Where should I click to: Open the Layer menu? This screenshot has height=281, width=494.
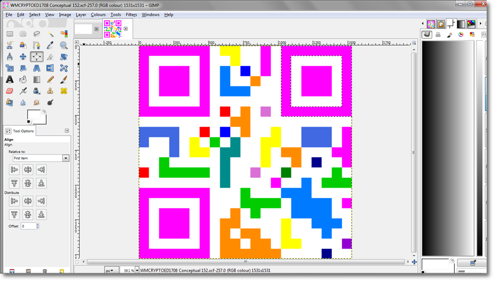(81, 15)
